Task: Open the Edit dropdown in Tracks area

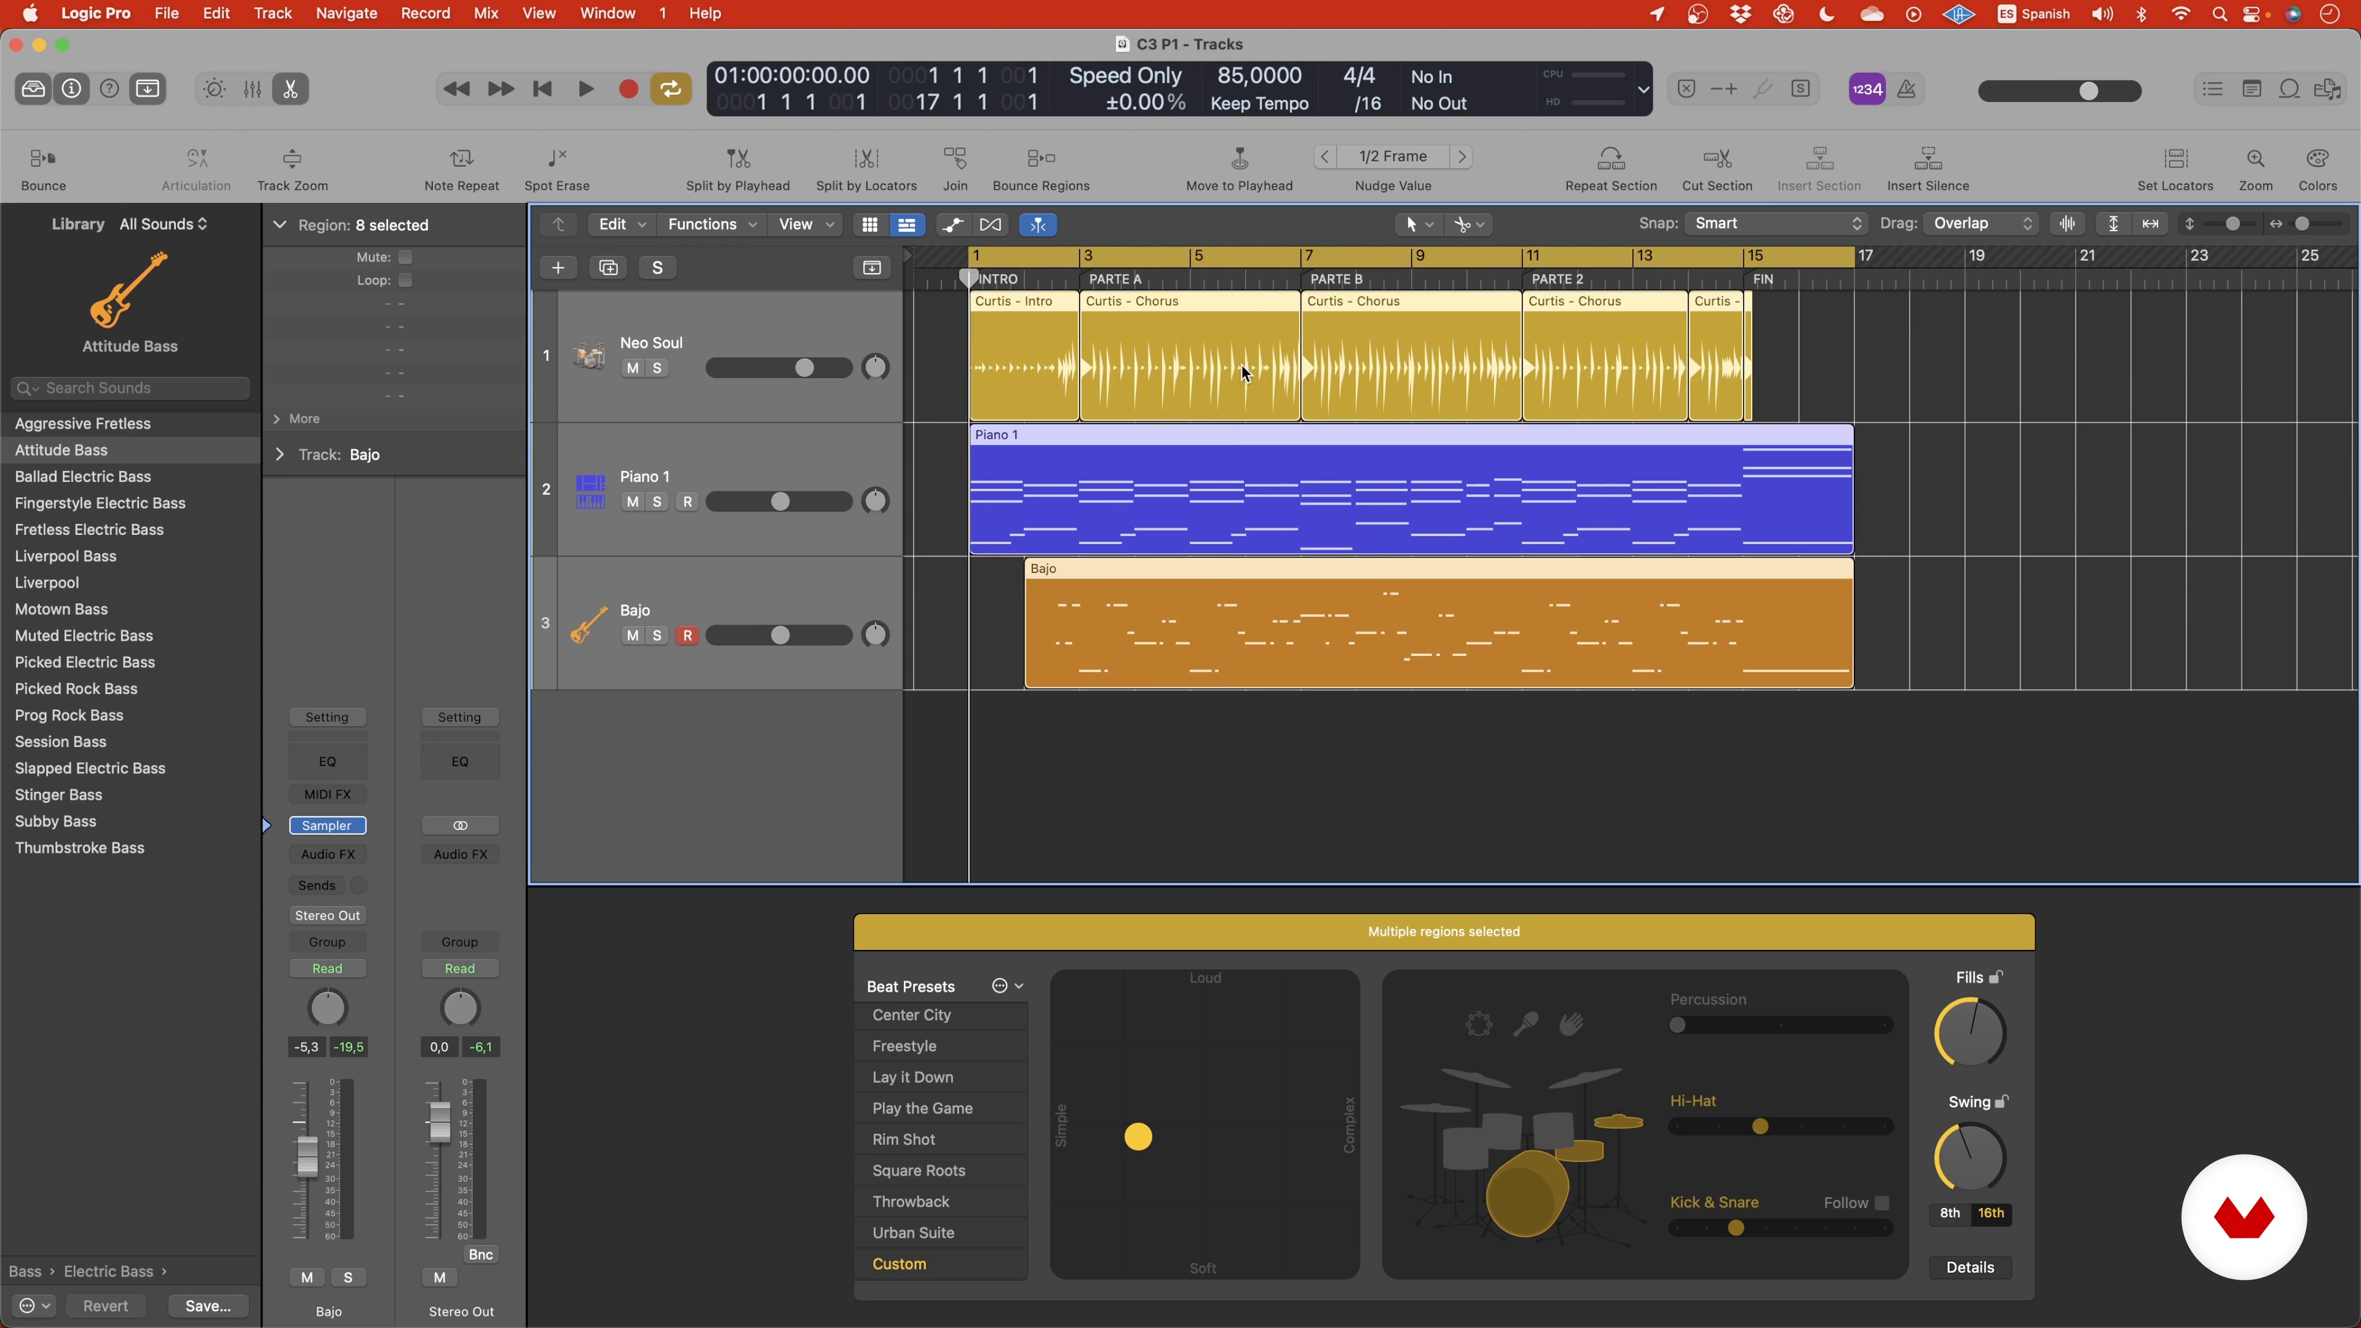Action: click(622, 224)
